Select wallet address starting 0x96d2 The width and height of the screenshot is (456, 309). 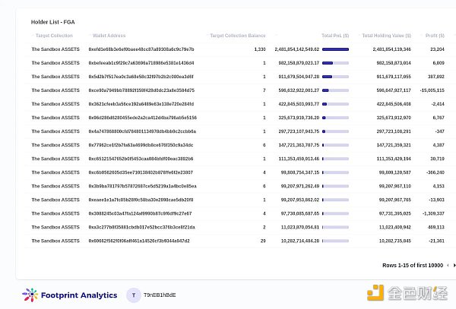point(143,118)
